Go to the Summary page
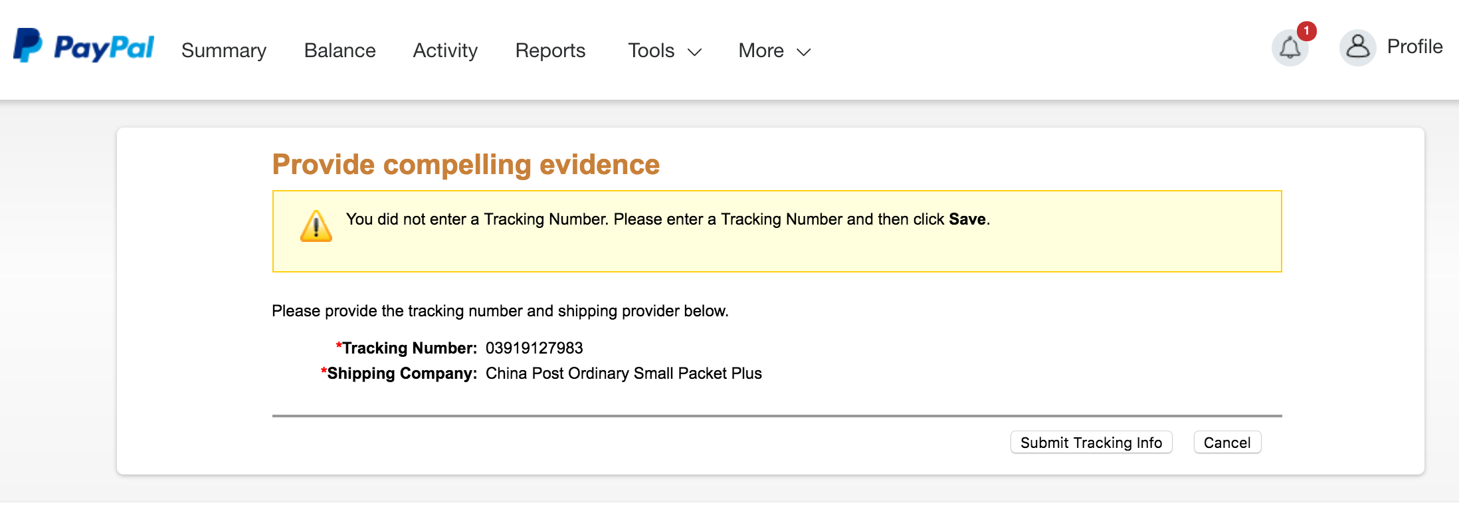Screen dimensions: 1459x529 (224, 51)
